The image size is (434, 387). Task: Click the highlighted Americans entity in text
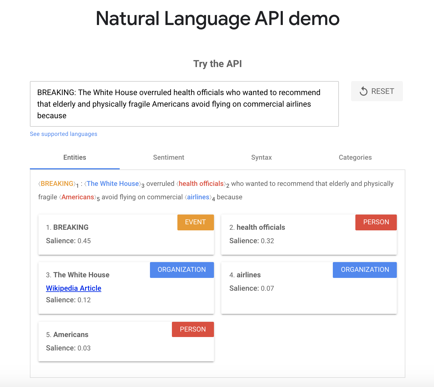pos(78,197)
